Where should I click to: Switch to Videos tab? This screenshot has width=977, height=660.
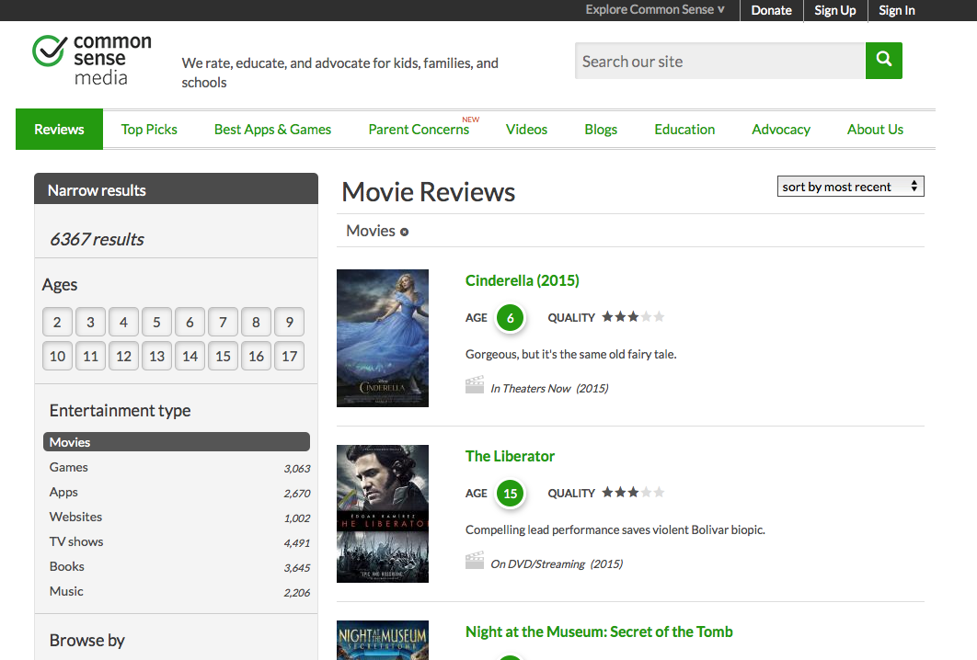(526, 130)
